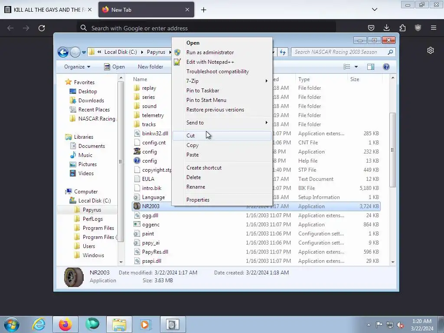This screenshot has height=333, width=444.
Task: Choose Rename in the context menu
Action: coord(196,187)
